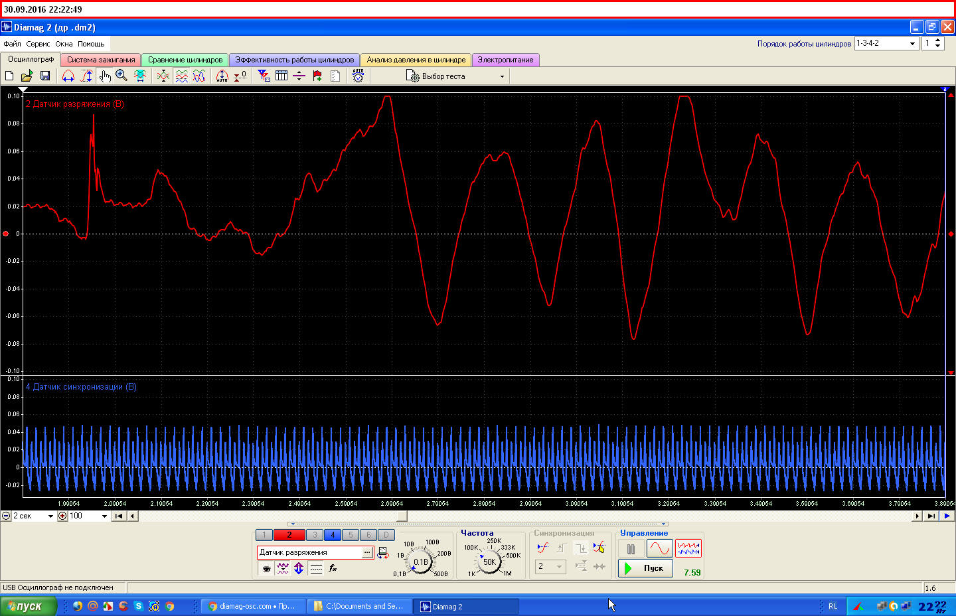Open the Файл menu
Image resolution: width=956 pixels, height=616 pixels.
pos(12,44)
